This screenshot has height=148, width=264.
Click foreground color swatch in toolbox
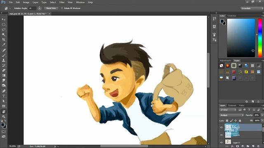coord(2,125)
